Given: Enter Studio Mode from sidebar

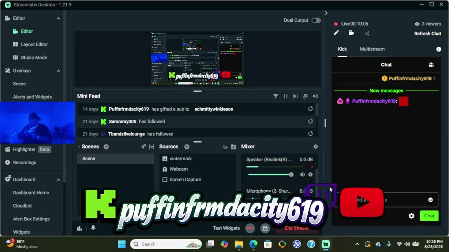Looking at the screenshot, I should (34, 57).
